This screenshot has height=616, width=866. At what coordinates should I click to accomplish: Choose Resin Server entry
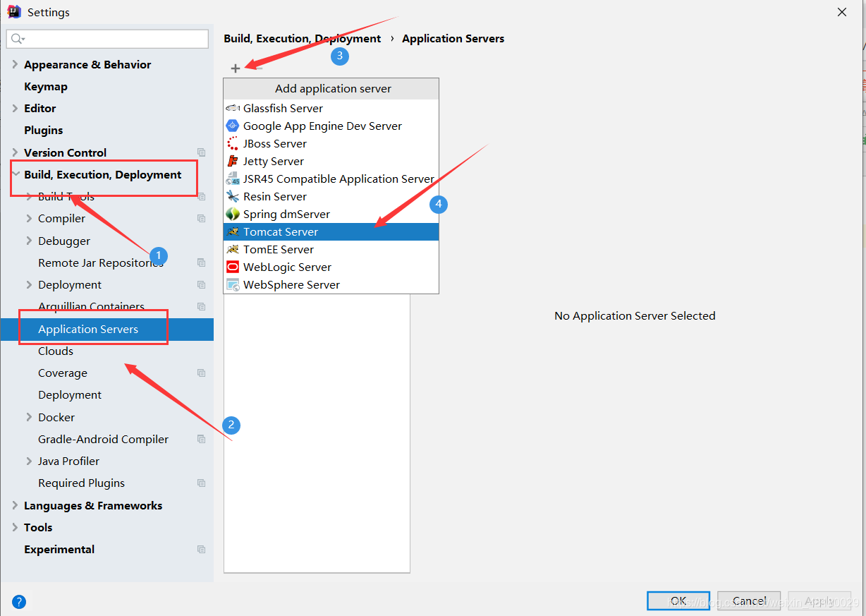(331, 196)
